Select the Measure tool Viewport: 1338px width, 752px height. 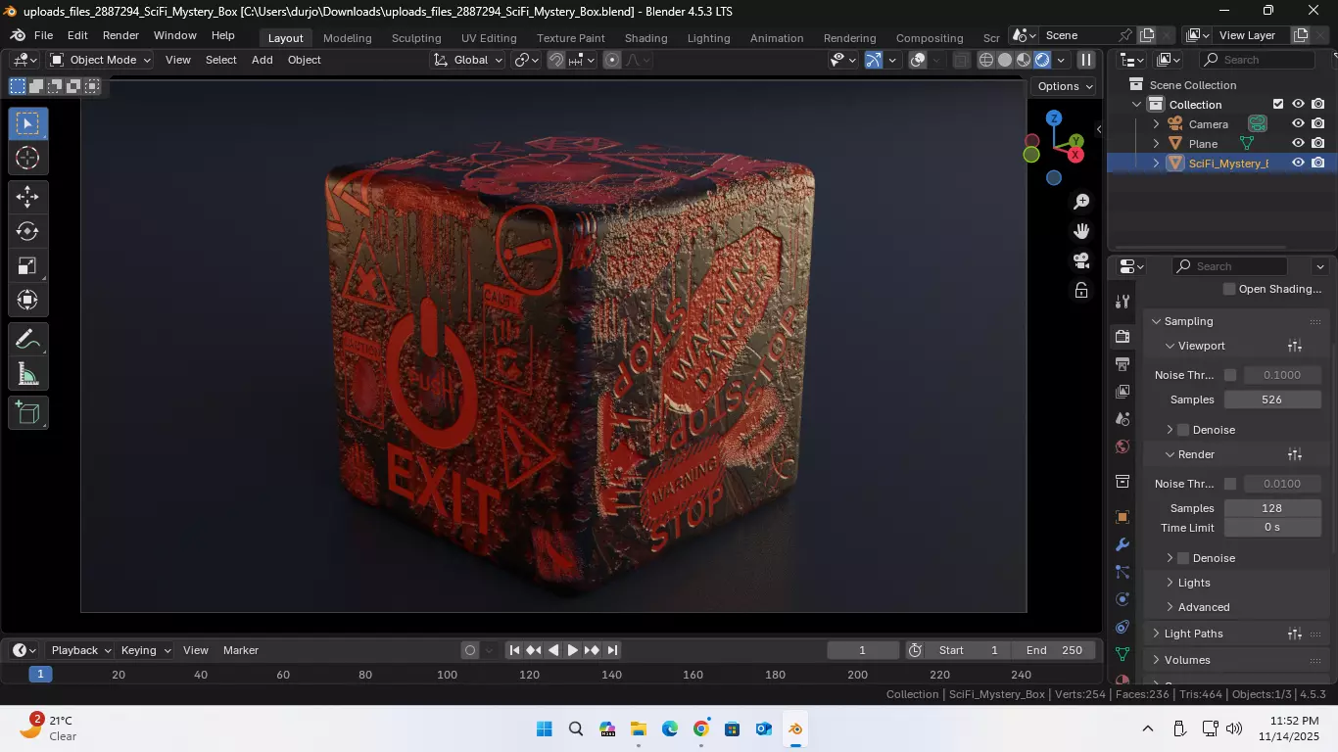(x=27, y=374)
